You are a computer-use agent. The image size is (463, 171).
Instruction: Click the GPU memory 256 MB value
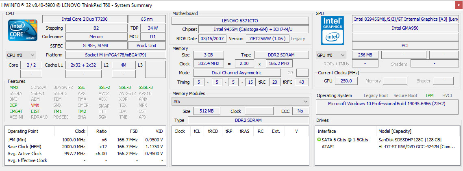365,55
